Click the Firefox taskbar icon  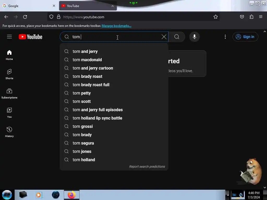pos(72,195)
